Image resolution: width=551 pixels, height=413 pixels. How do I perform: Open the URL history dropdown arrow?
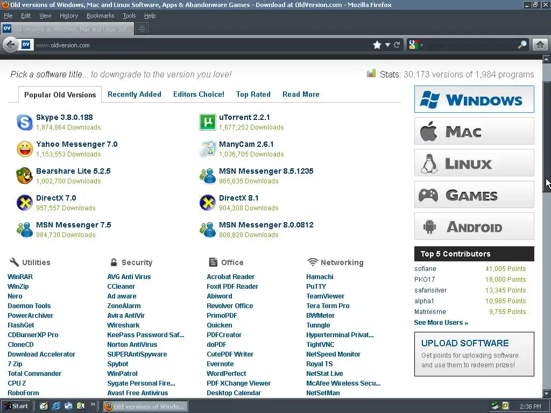click(387, 45)
